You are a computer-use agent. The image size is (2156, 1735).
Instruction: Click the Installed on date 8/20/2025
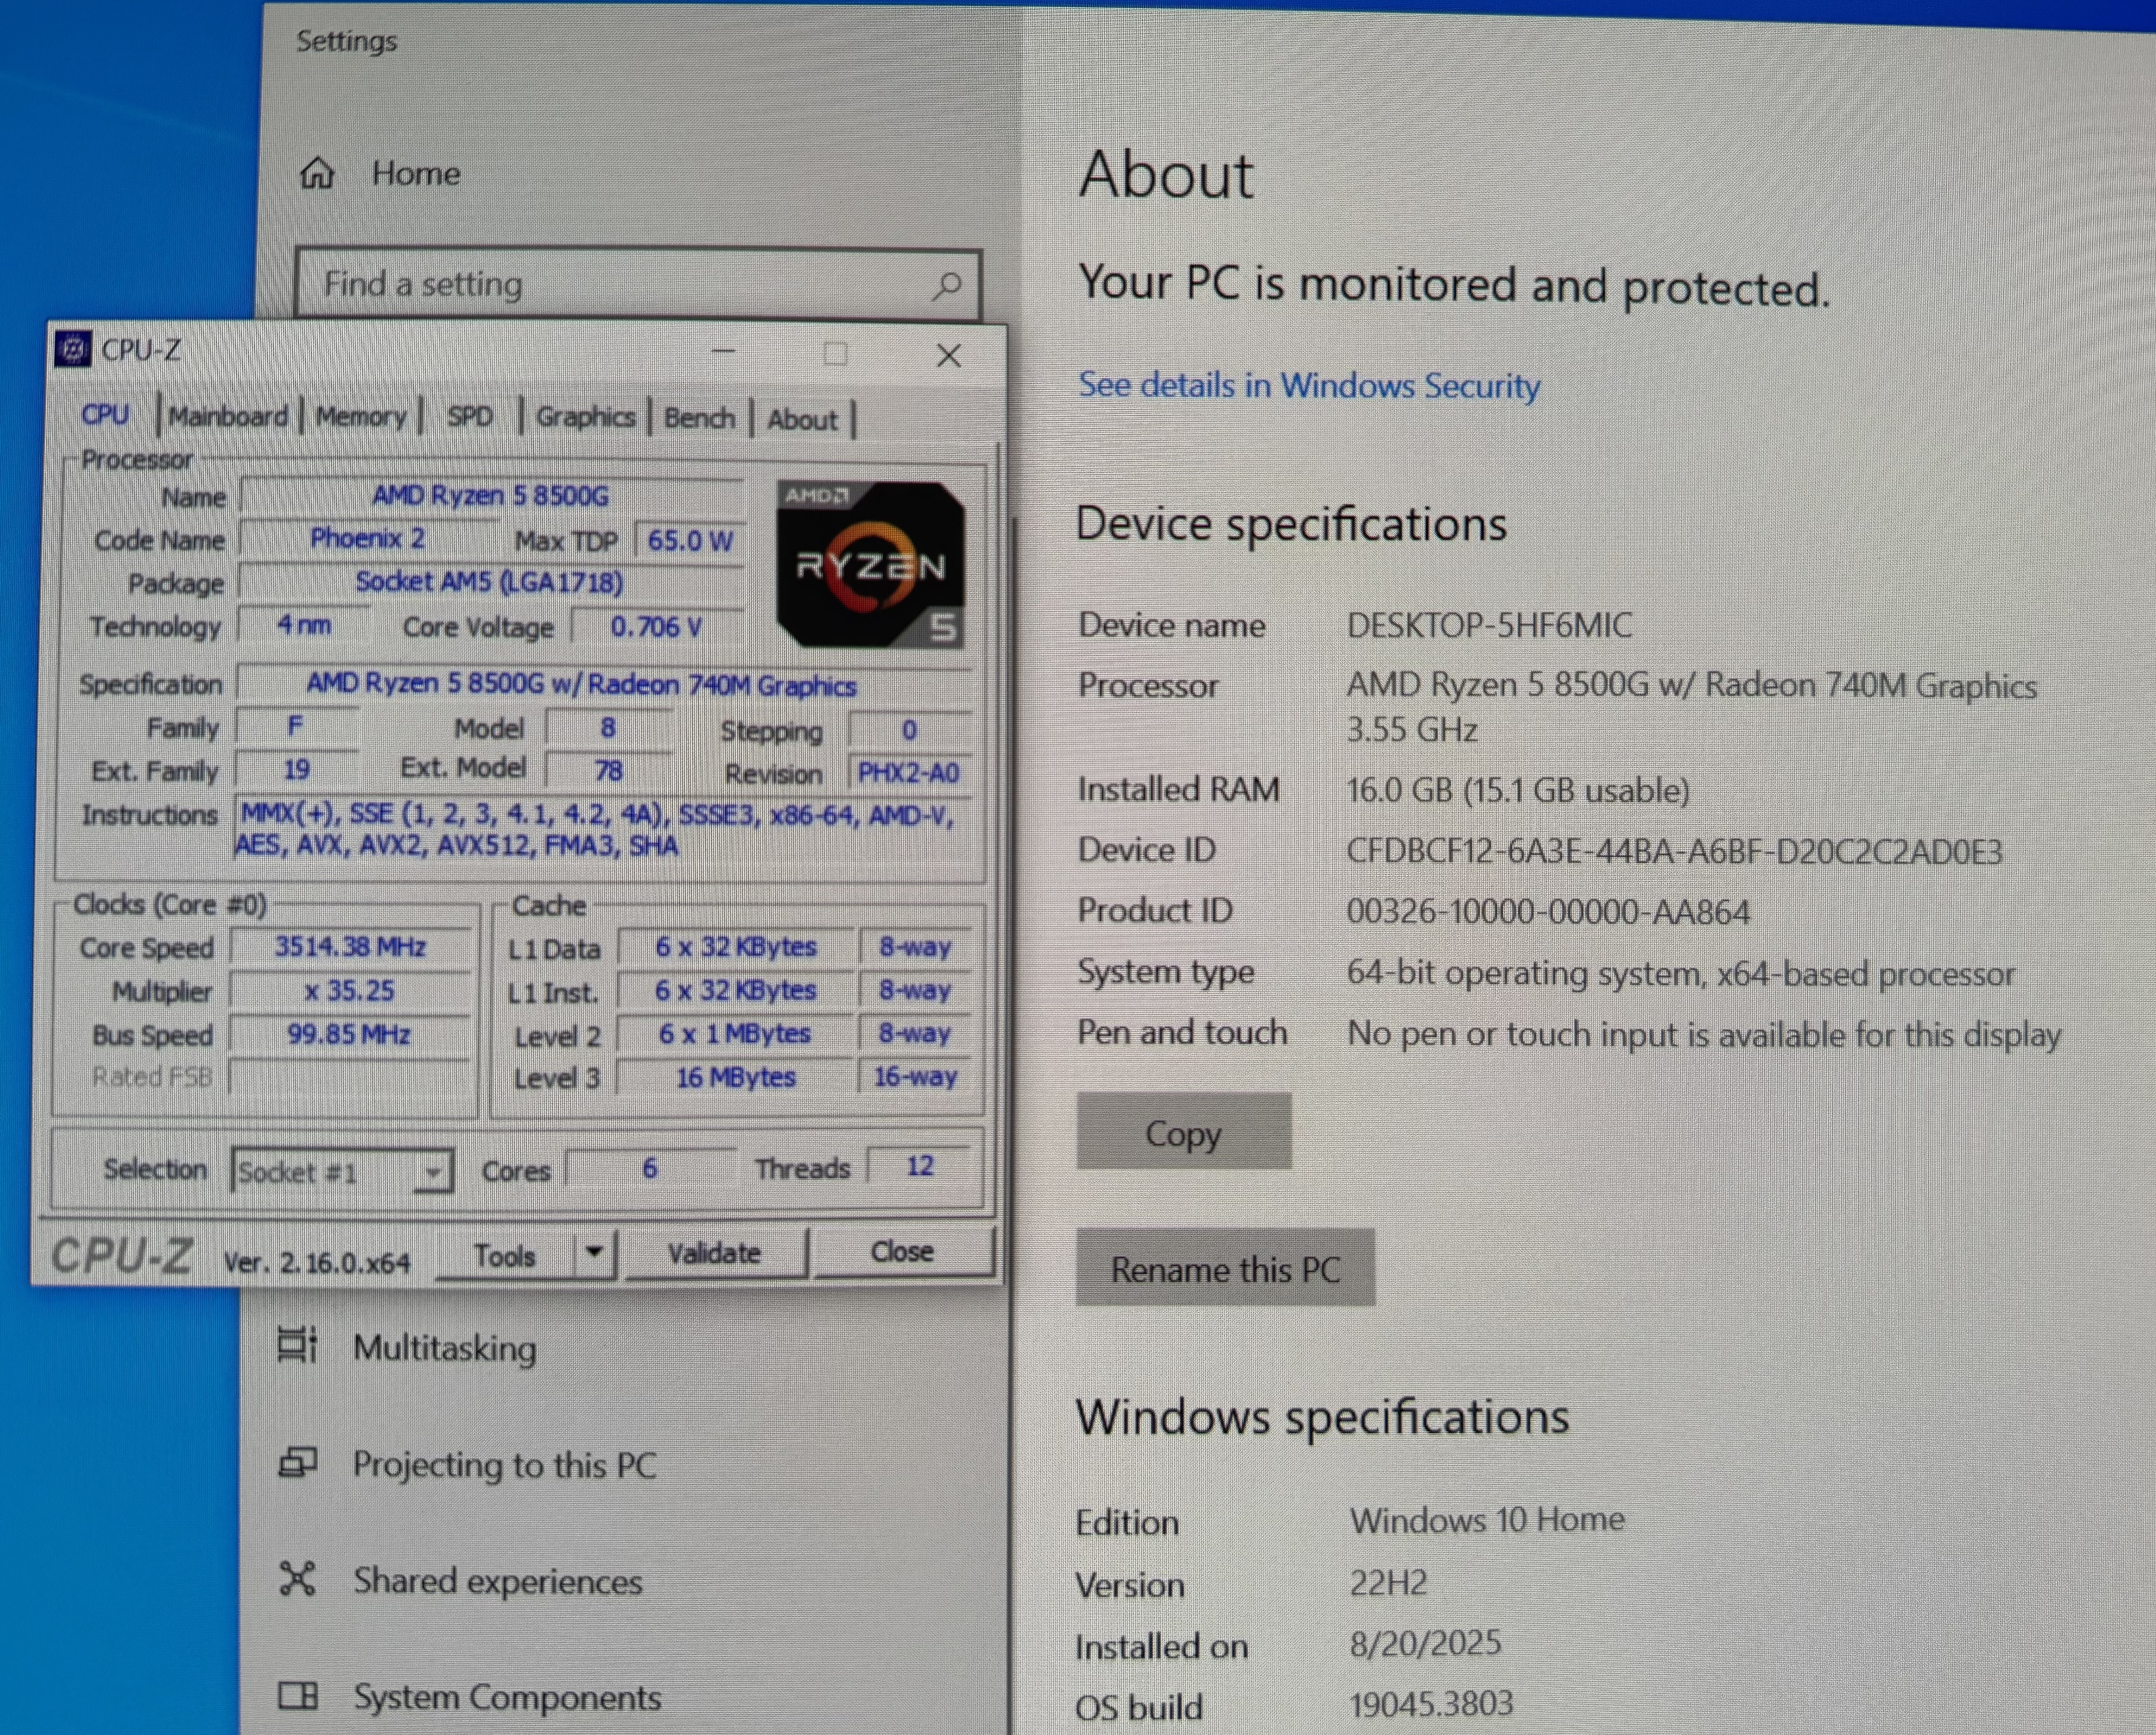tap(1425, 1642)
